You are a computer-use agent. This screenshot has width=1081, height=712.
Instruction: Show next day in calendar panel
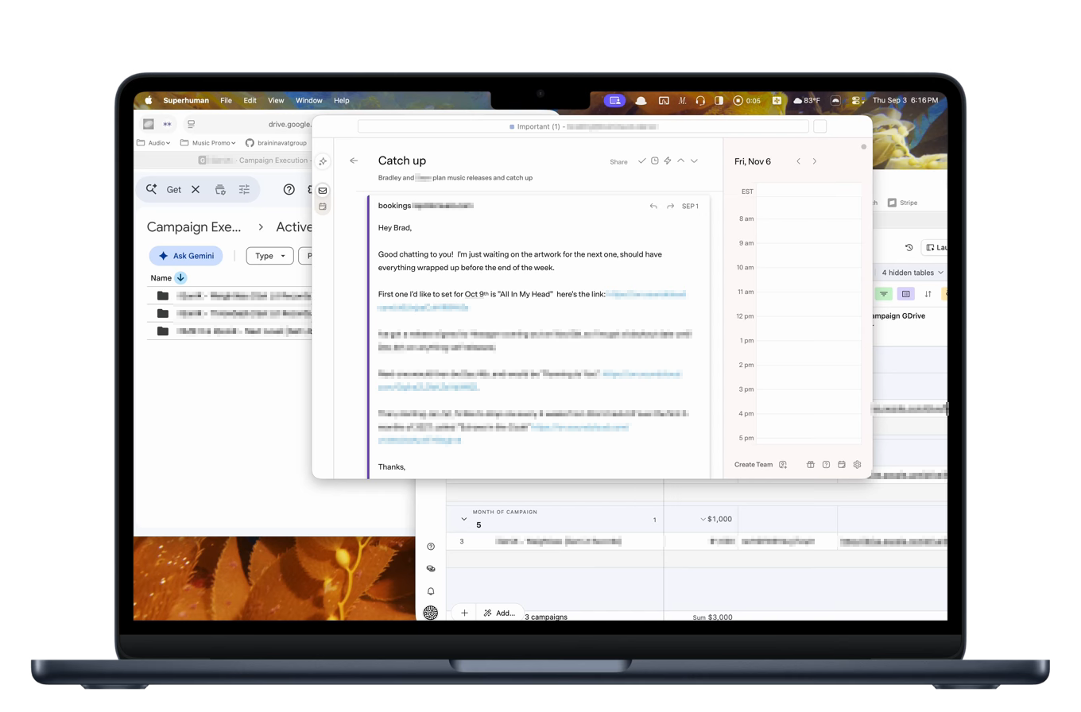coord(815,161)
